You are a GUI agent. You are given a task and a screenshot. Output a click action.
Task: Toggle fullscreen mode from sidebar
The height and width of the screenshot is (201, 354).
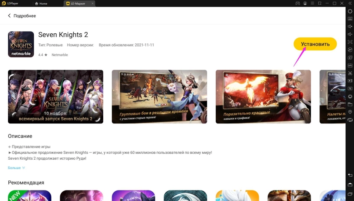pyautogui.click(x=350, y=42)
